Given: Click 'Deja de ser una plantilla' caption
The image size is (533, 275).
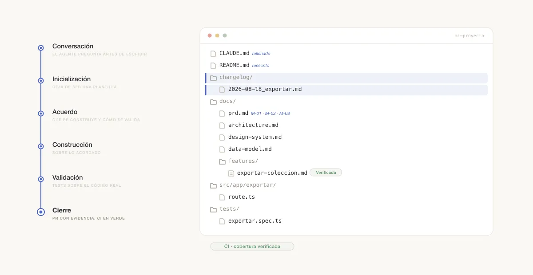Looking at the screenshot, I should tap(84, 87).
